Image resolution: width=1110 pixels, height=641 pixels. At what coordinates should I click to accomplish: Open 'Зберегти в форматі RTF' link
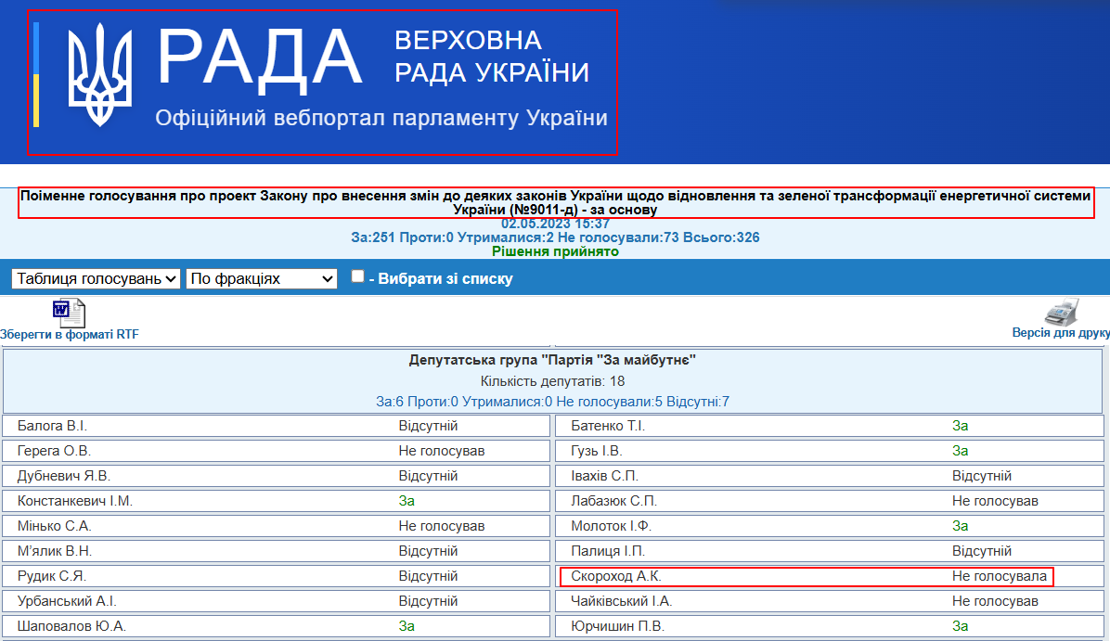(x=70, y=335)
